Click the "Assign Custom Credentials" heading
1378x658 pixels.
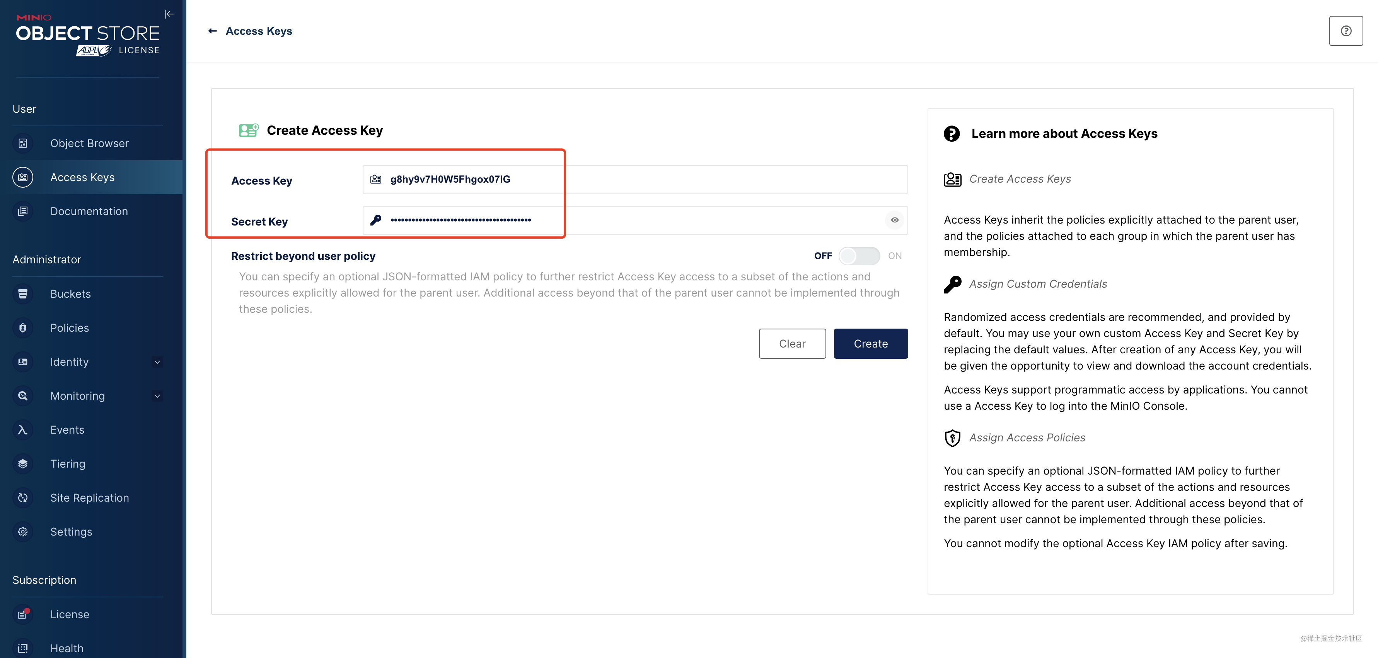click(1038, 284)
